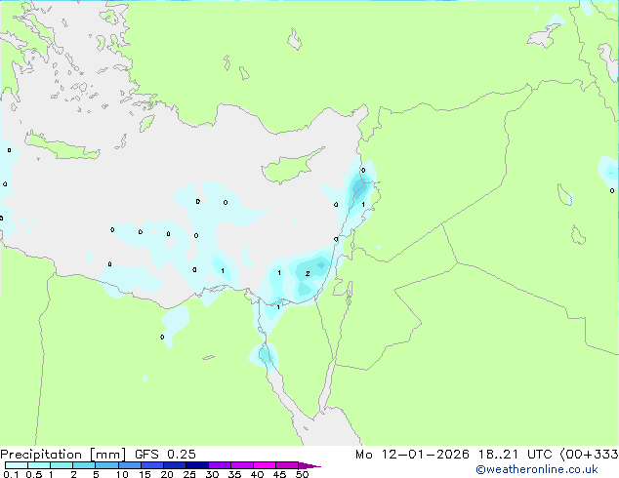619x478 pixels.
Task: Select the 2–5 mm legend color swatch
Action: 84,465
